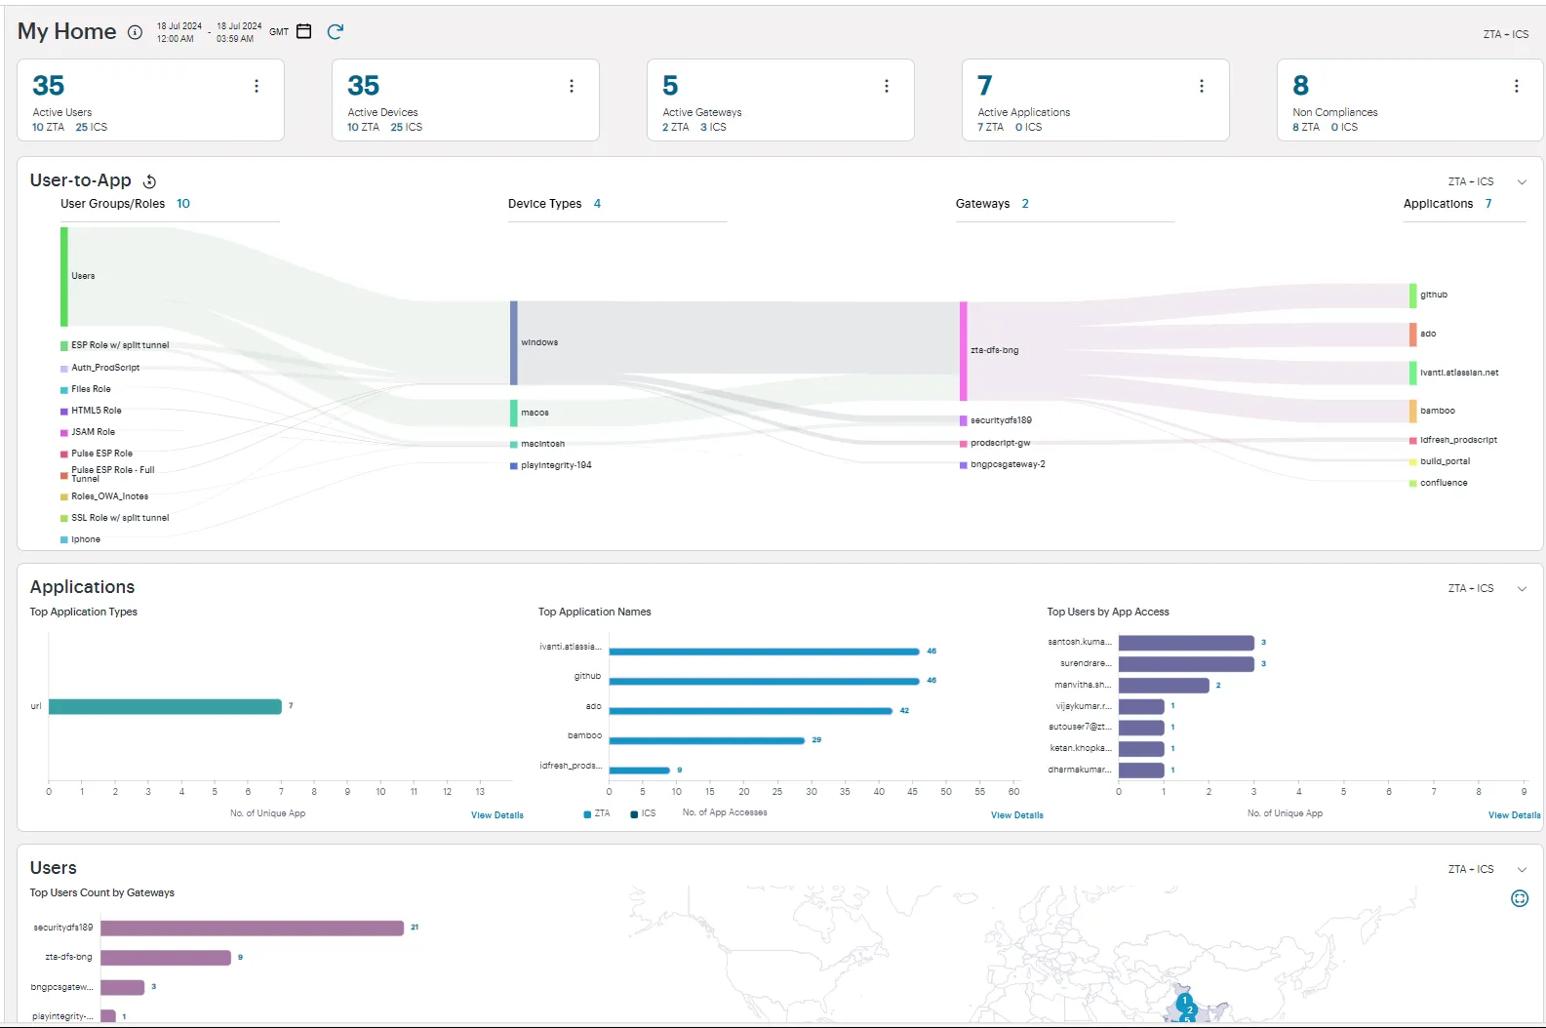
Task: View Details for Top Users by App Access
Action: [x=1515, y=815]
